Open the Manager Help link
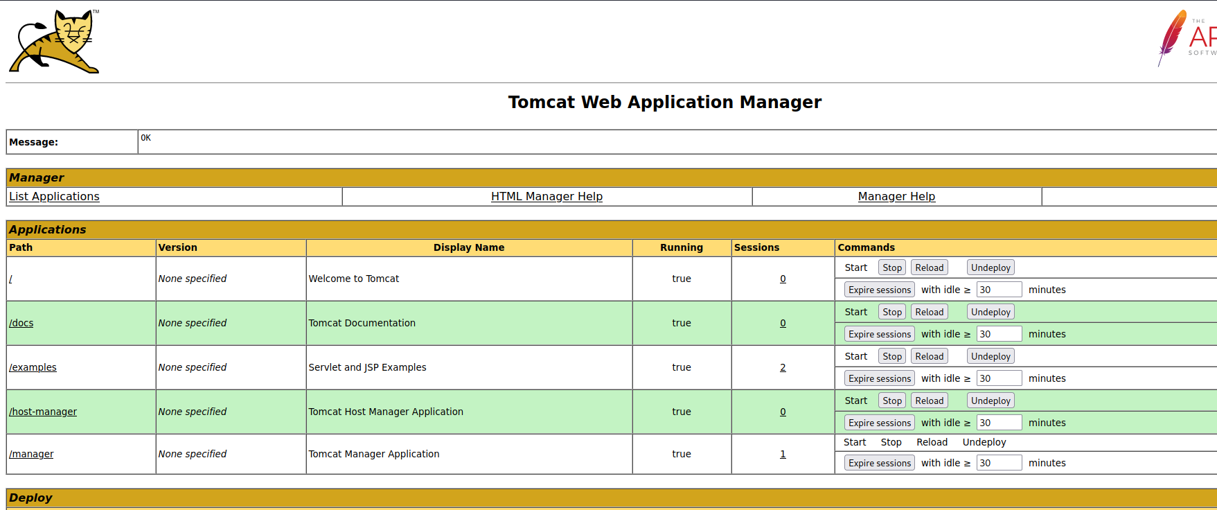 tap(896, 197)
